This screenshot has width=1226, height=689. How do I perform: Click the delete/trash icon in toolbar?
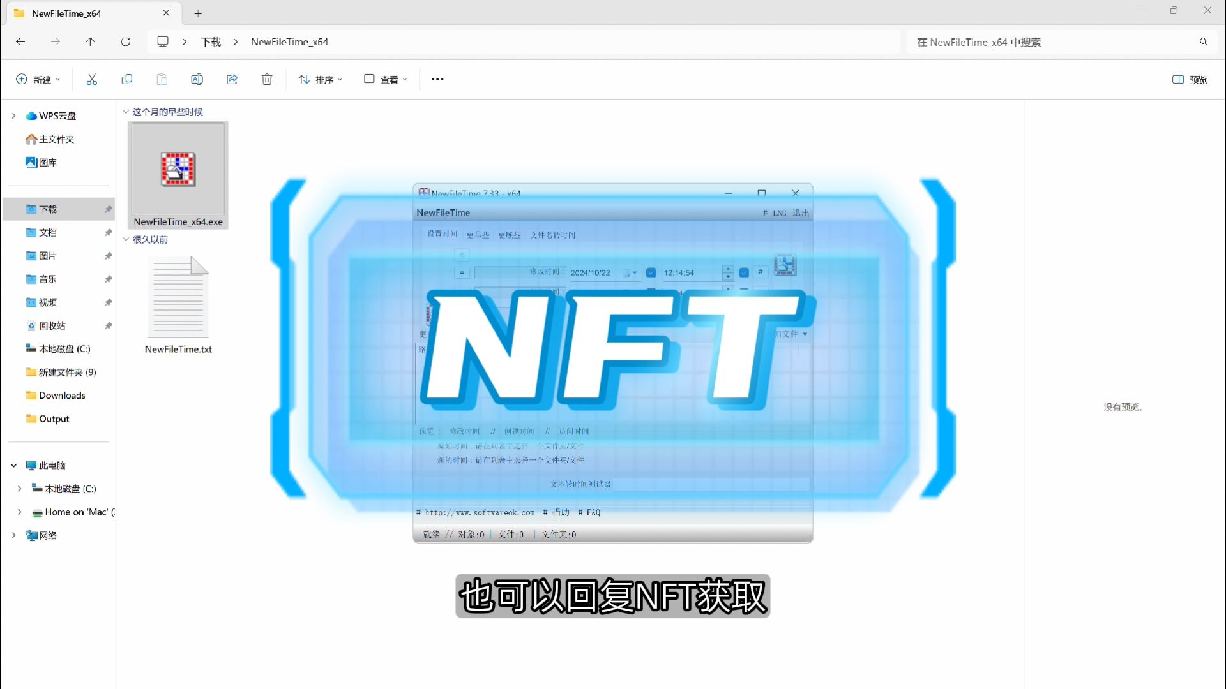(267, 79)
